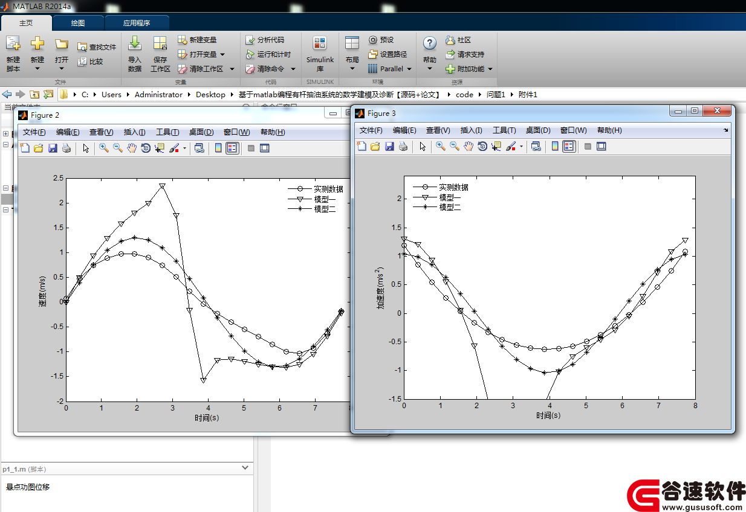
Task: Hide plot tools in Figure 3 toolbar
Action: 588,146
